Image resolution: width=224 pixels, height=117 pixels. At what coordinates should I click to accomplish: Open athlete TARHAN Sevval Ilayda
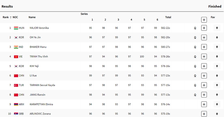click(x=42, y=85)
